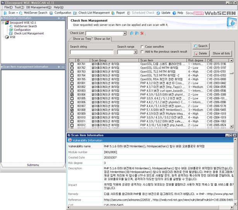Pin the WebServer Information panel
Screen dimensions: 238x210
tap(59, 18)
